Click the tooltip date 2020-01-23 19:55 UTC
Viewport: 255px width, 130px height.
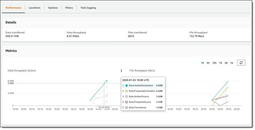point(136,80)
